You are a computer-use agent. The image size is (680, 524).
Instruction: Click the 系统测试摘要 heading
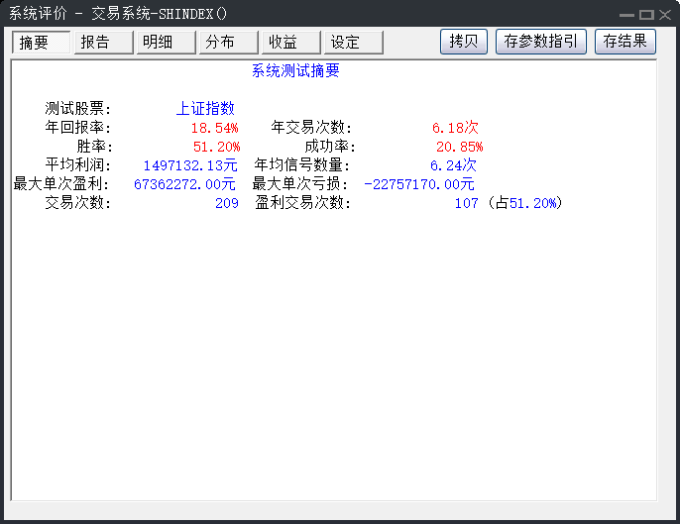295,71
